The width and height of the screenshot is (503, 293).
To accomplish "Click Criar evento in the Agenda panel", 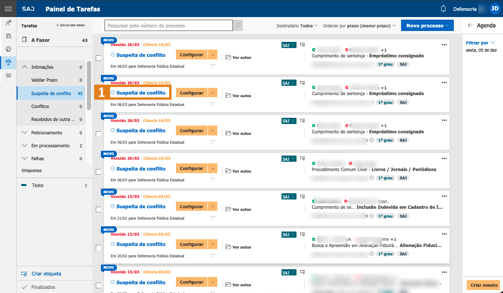I will click(x=484, y=285).
